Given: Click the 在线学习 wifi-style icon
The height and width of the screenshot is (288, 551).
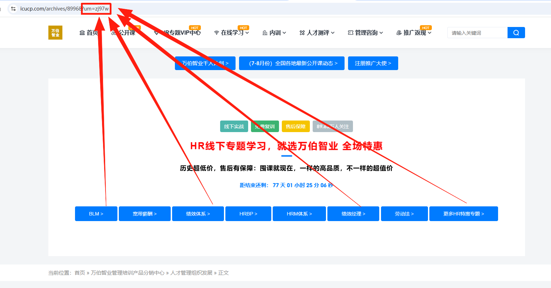Looking at the screenshot, I should 217,33.
